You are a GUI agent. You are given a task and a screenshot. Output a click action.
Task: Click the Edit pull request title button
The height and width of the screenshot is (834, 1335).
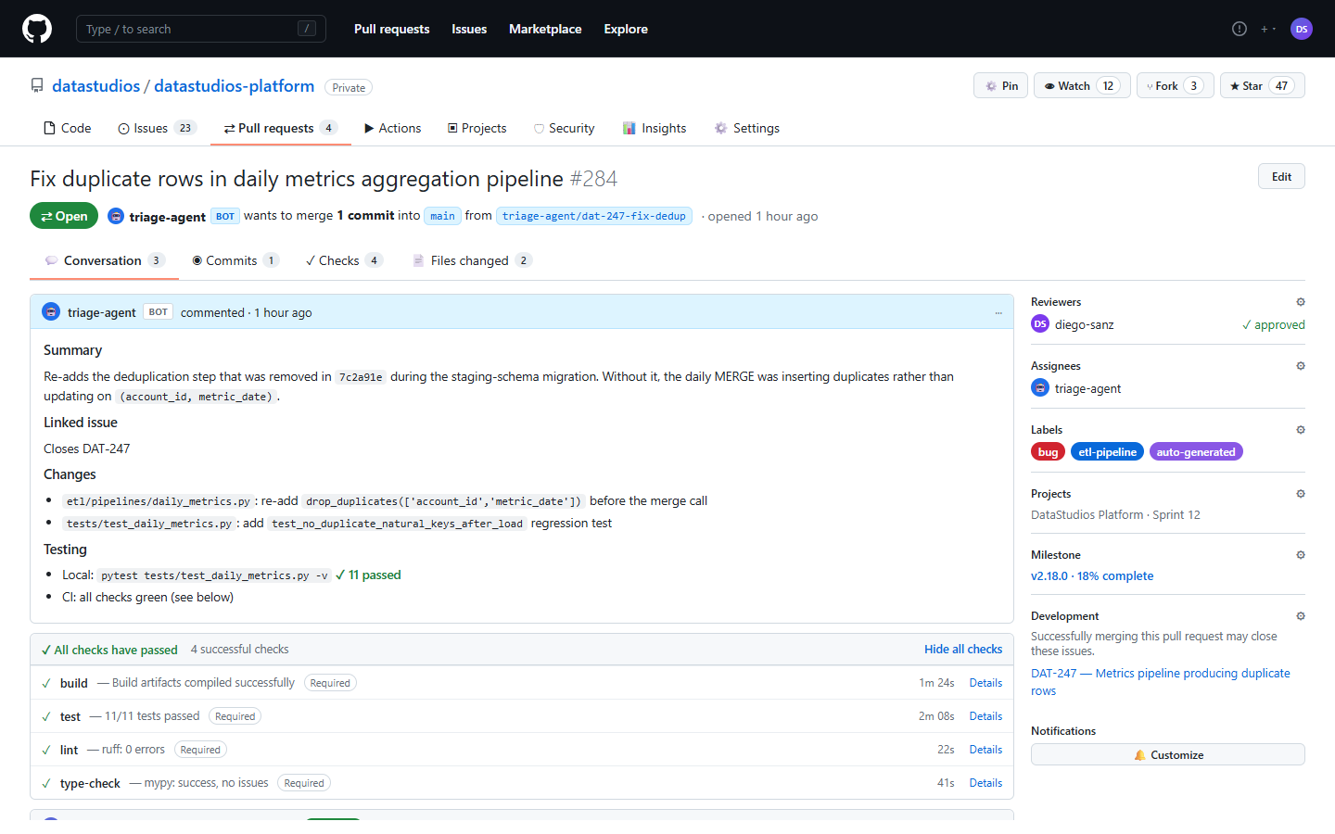coord(1281,176)
